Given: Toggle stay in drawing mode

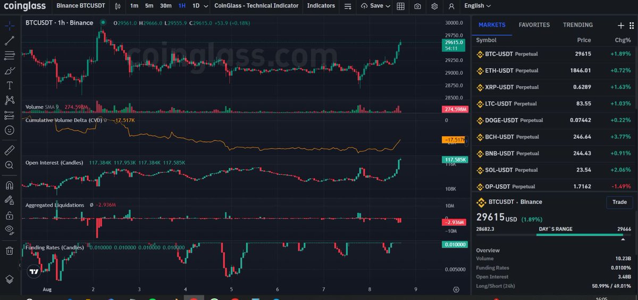Looking at the screenshot, I should point(10,200).
